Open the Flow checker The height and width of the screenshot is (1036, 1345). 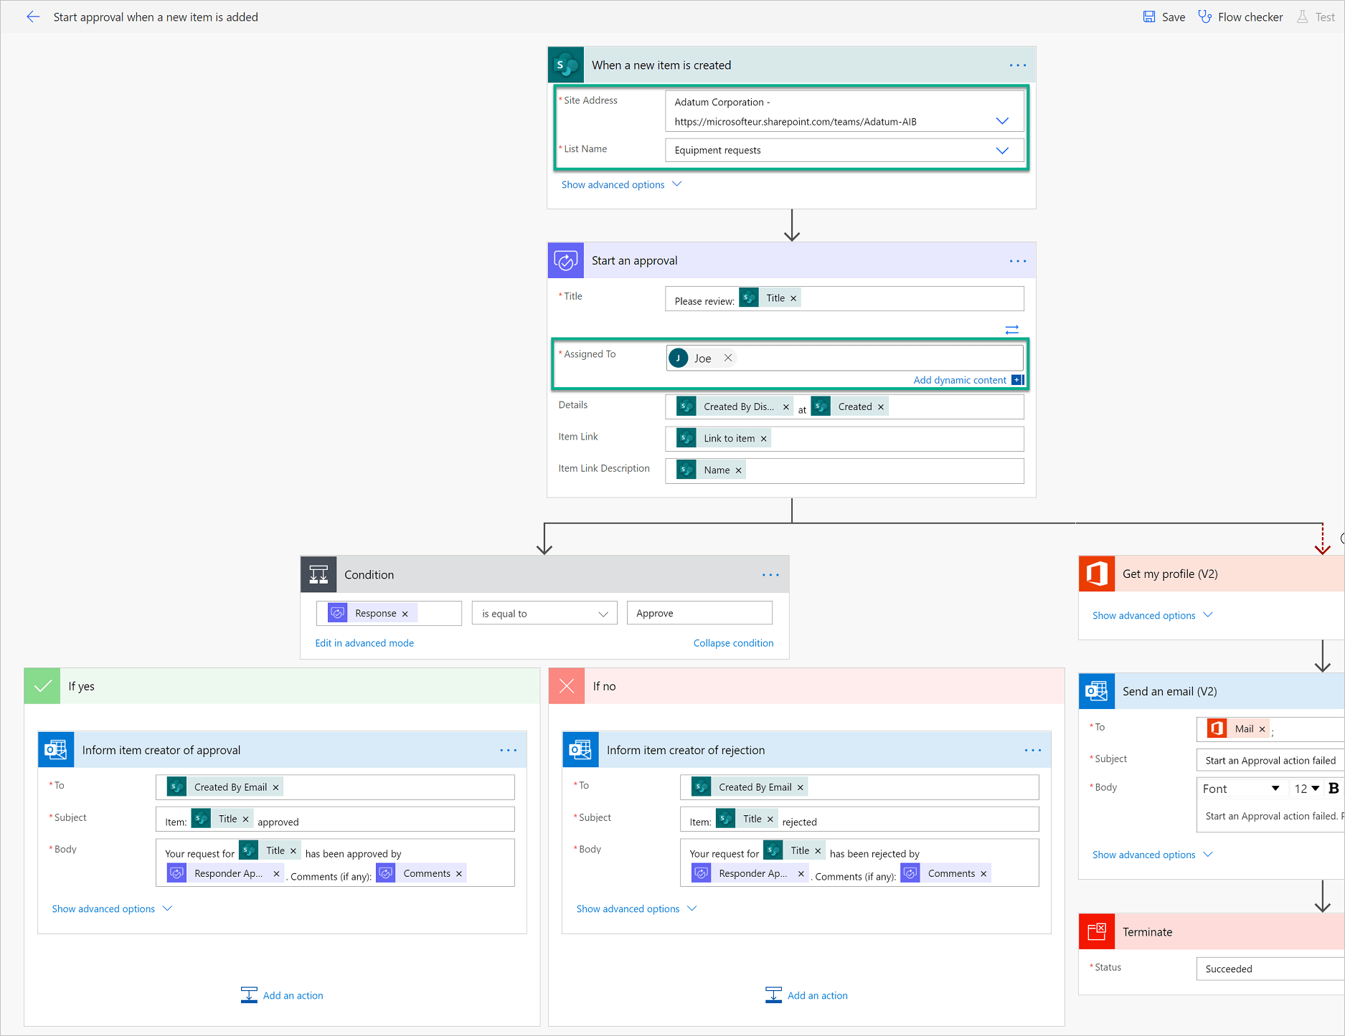point(1240,16)
